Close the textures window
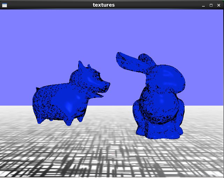 (219, 5)
